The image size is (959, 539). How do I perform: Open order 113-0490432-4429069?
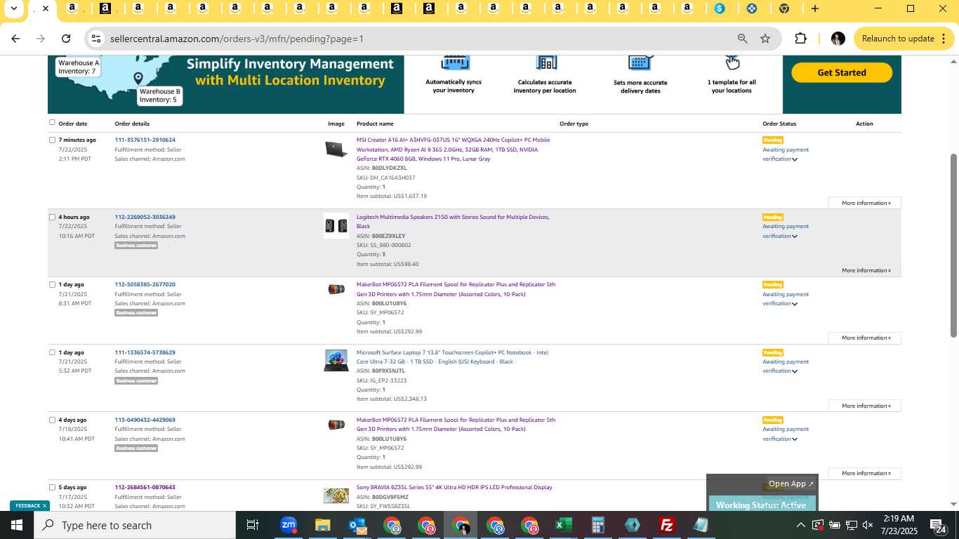coord(145,420)
